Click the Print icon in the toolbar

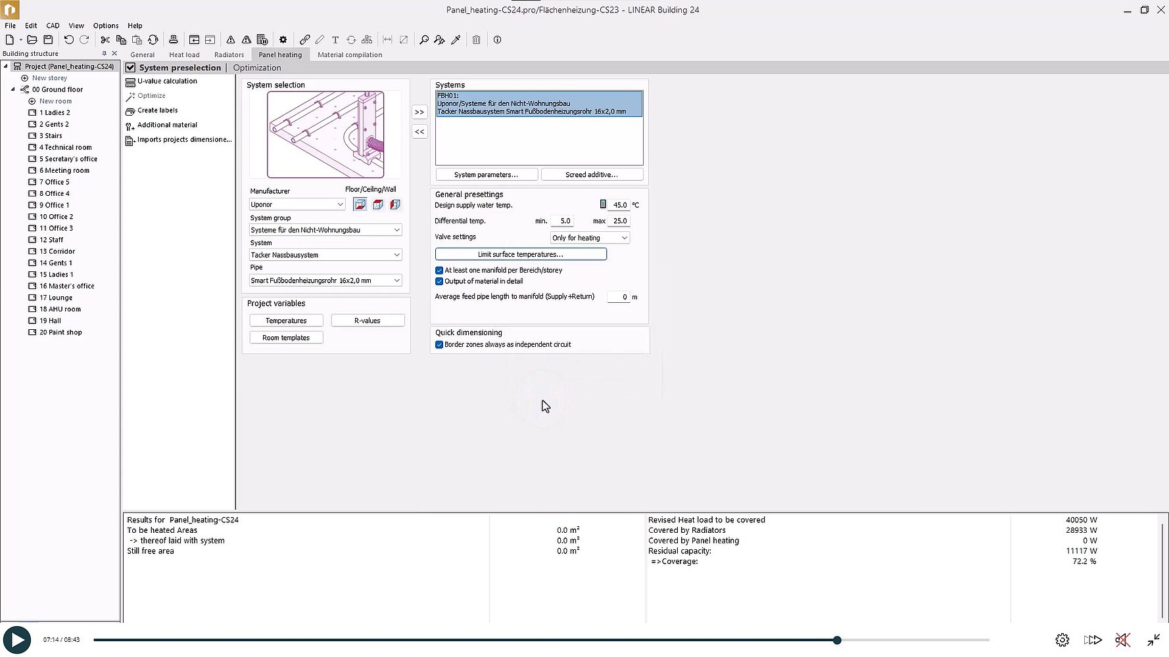[174, 40]
